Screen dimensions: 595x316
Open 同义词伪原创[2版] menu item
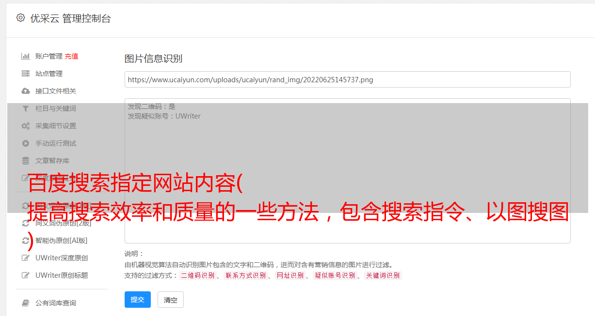[x=63, y=223]
